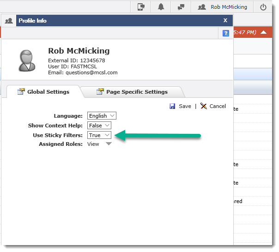
Task: Click the blue help question mark icon
Action: click(226, 33)
